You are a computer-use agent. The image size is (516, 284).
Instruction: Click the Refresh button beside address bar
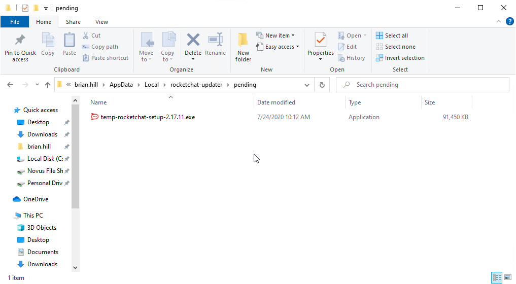point(322,85)
